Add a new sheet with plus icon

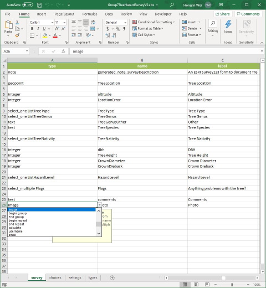point(112,277)
